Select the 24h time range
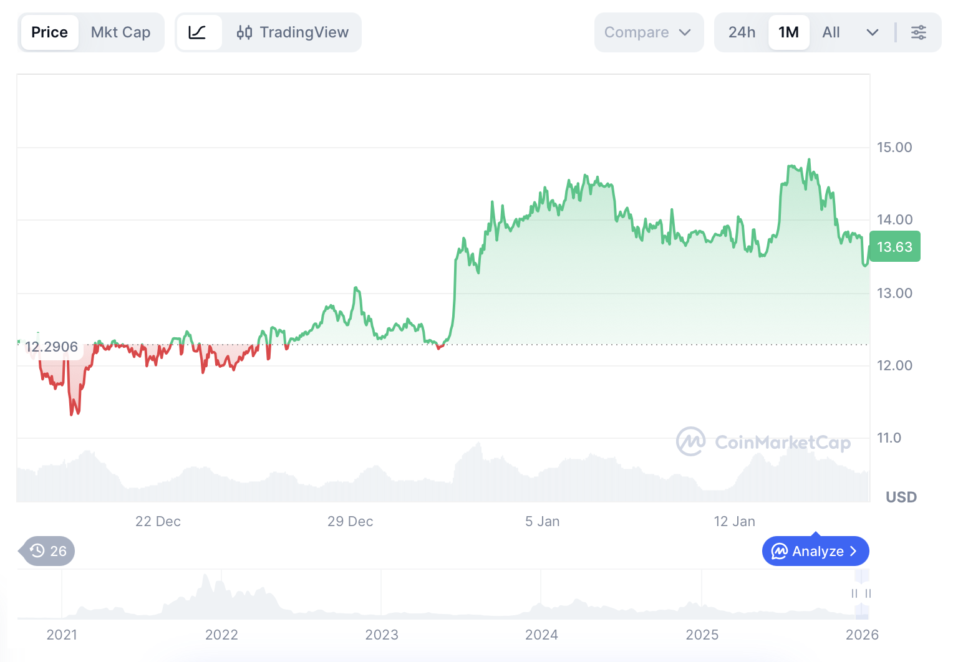The image size is (958, 662). [742, 32]
